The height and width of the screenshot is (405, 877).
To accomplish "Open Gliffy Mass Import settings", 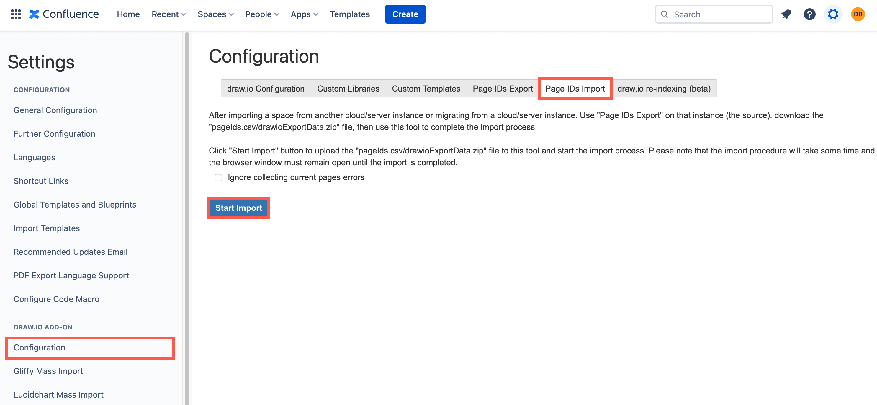I will (48, 371).
